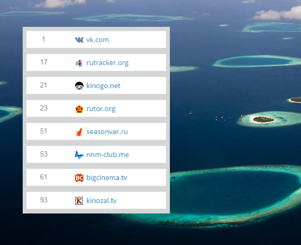Click the rutor.org hammer and sickle icon
This screenshot has width=301, height=245.
pyautogui.click(x=79, y=109)
